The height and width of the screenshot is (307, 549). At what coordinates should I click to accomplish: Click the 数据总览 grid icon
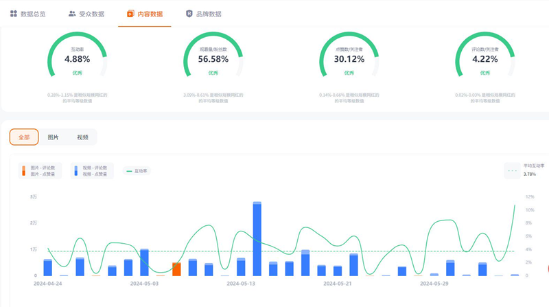[14, 14]
